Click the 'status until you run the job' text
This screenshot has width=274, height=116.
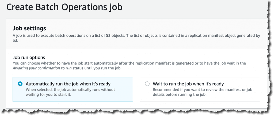(97, 68)
